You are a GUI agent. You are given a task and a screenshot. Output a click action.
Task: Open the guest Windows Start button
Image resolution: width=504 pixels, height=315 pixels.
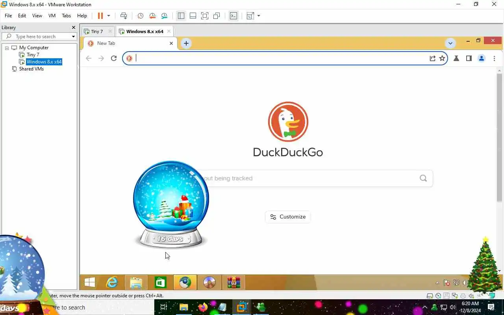(x=90, y=282)
